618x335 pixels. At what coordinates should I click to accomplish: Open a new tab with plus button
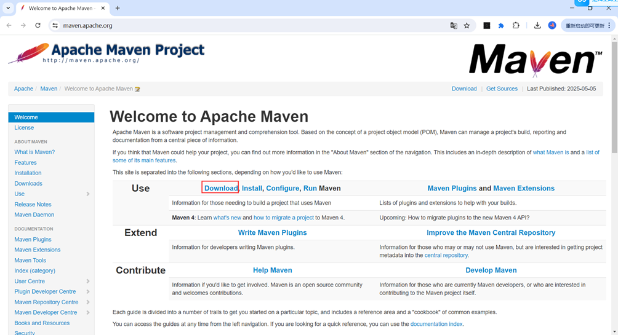118,8
